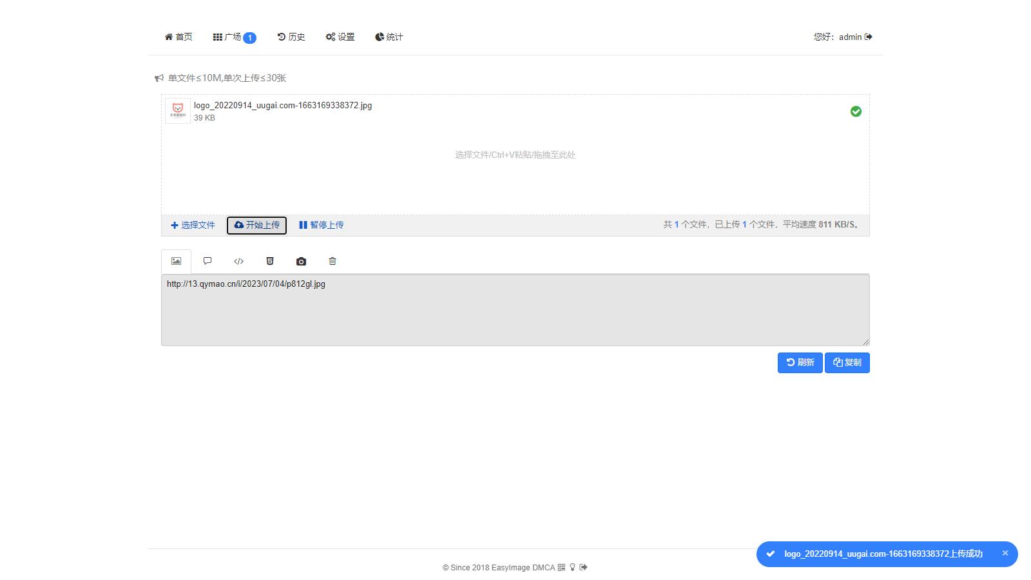Click the 单文件≤10M,单次上传≤30张 notice text
The height and width of the screenshot is (580, 1031).
pyautogui.click(x=227, y=78)
